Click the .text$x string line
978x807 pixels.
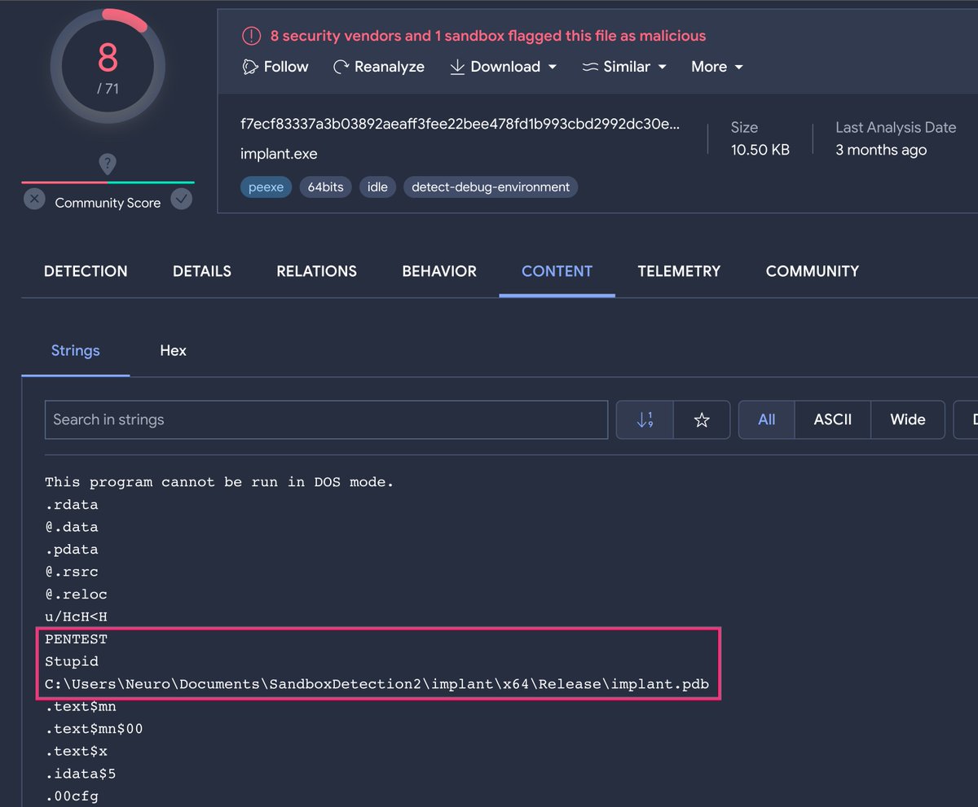[76, 751]
